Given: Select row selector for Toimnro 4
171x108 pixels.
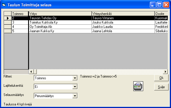Looking at the screenshot, I should (x=8, y=27).
